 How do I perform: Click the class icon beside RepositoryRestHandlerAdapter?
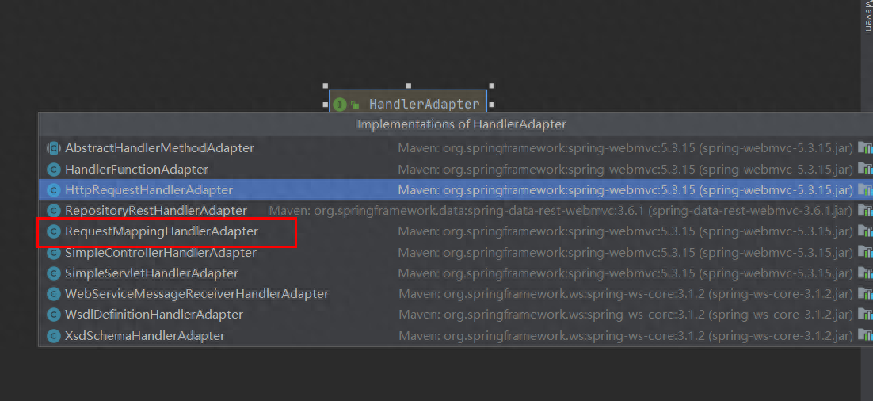[x=53, y=211]
